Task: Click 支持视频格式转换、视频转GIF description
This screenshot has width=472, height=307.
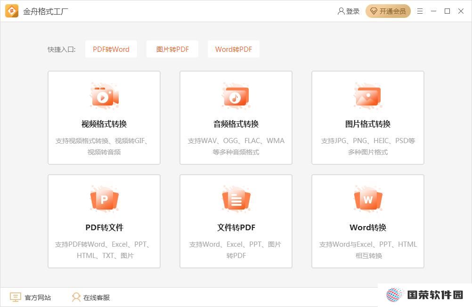Action: 101,141
